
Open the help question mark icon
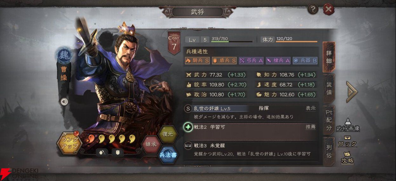[x=313, y=10]
